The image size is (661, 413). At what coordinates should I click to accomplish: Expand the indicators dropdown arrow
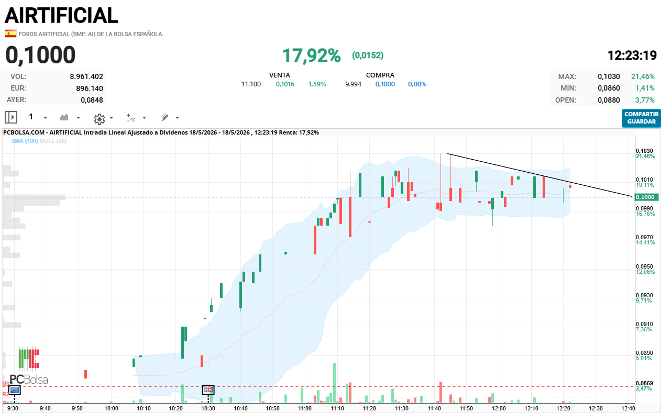pos(144,118)
